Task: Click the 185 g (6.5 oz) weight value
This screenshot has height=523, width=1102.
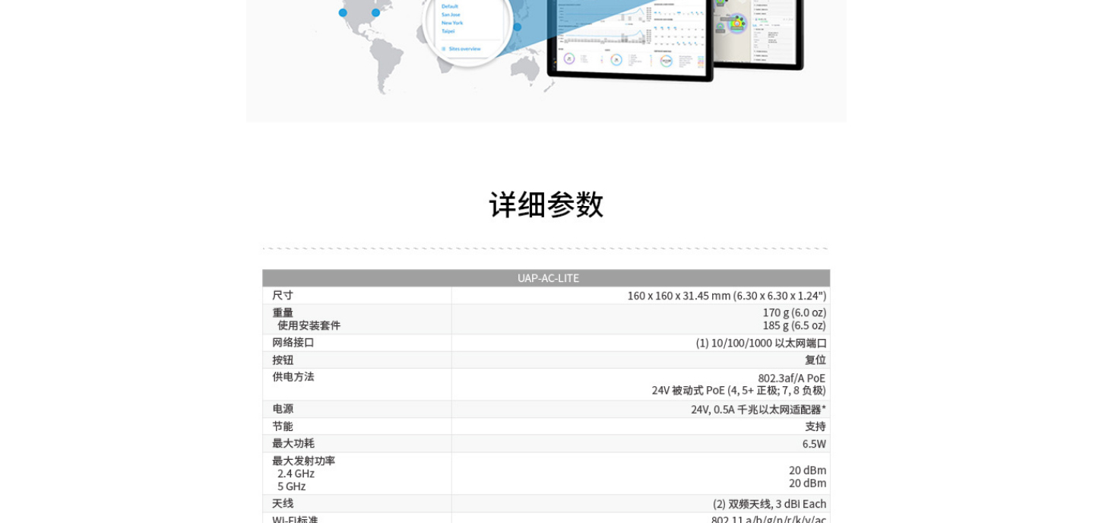Action: click(794, 325)
